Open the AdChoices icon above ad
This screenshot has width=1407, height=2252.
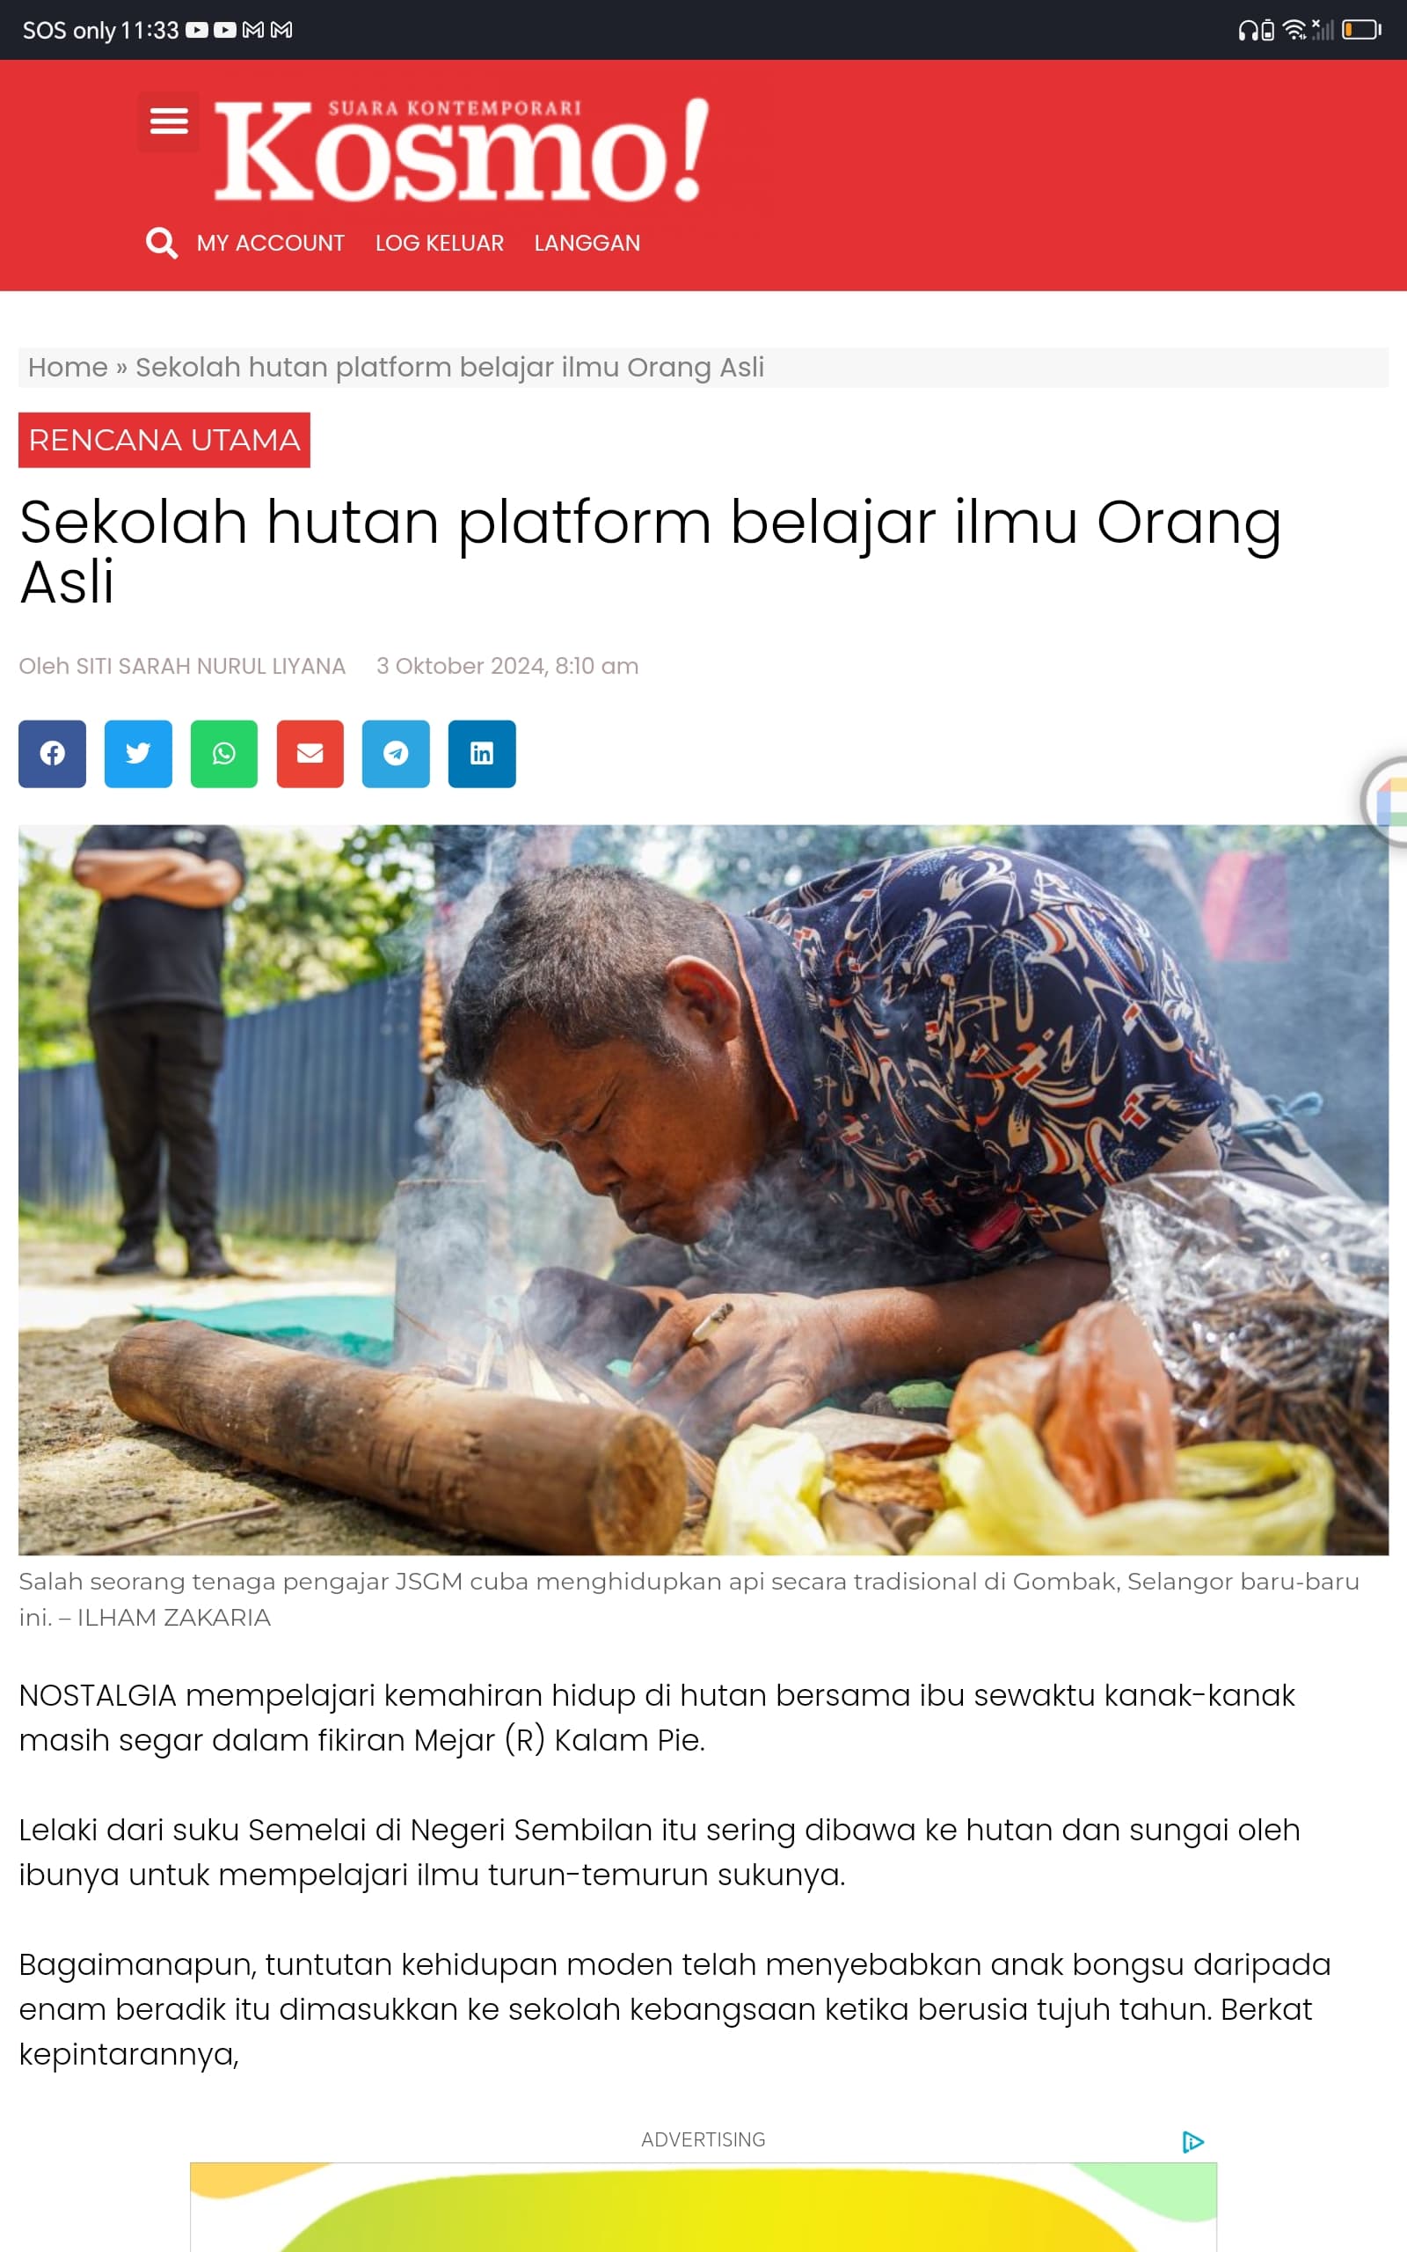(x=1193, y=2142)
